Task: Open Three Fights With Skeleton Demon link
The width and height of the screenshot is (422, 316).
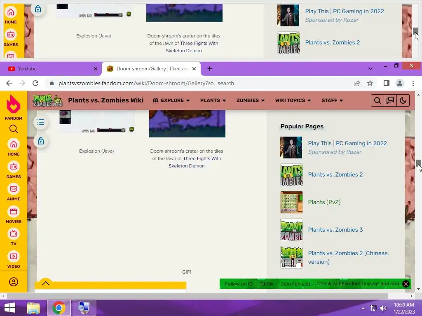Action: coord(196,162)
